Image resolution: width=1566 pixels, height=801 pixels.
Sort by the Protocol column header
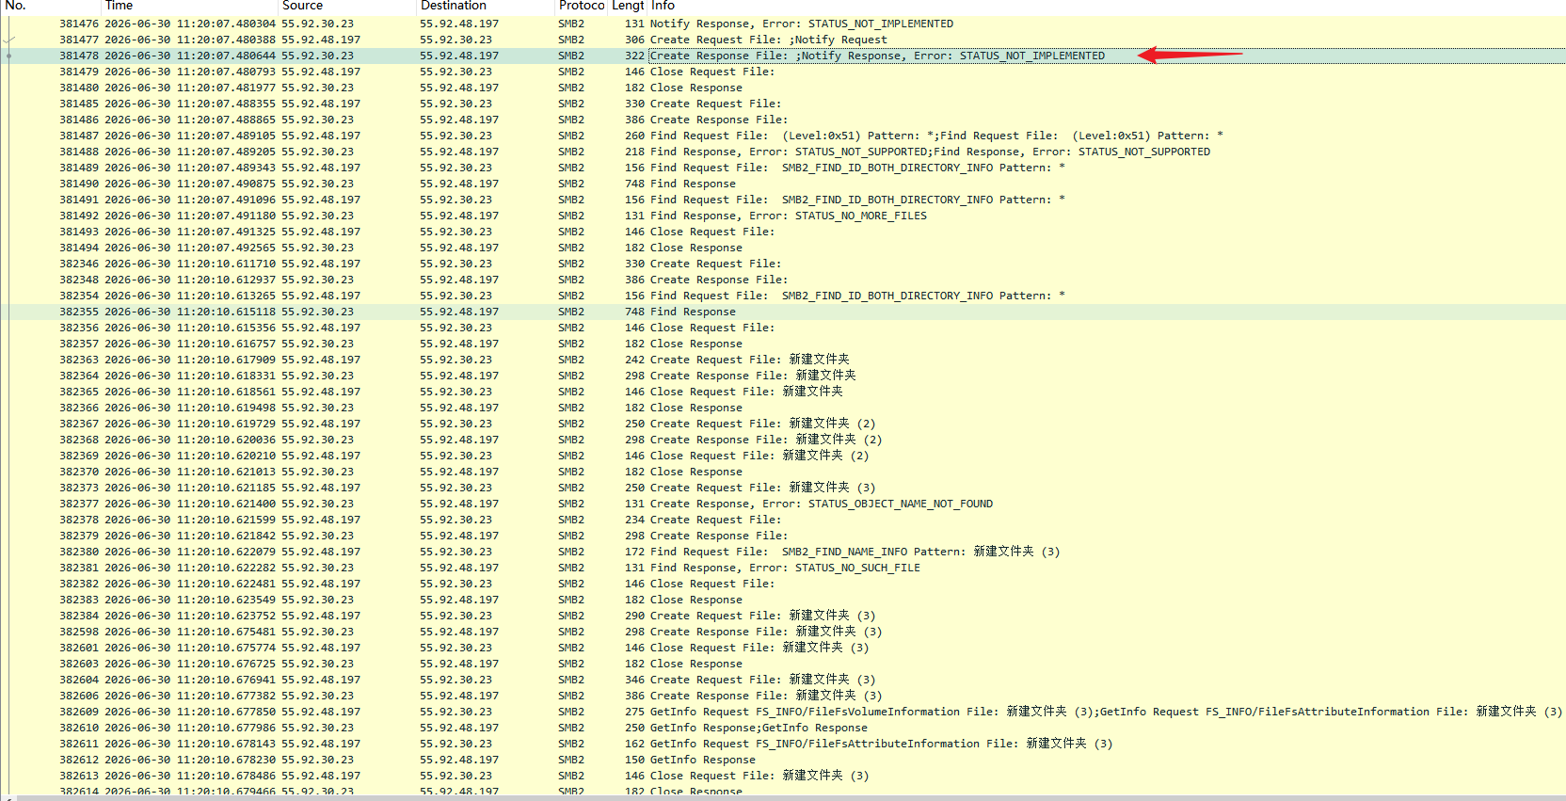[x=581, y=6]
